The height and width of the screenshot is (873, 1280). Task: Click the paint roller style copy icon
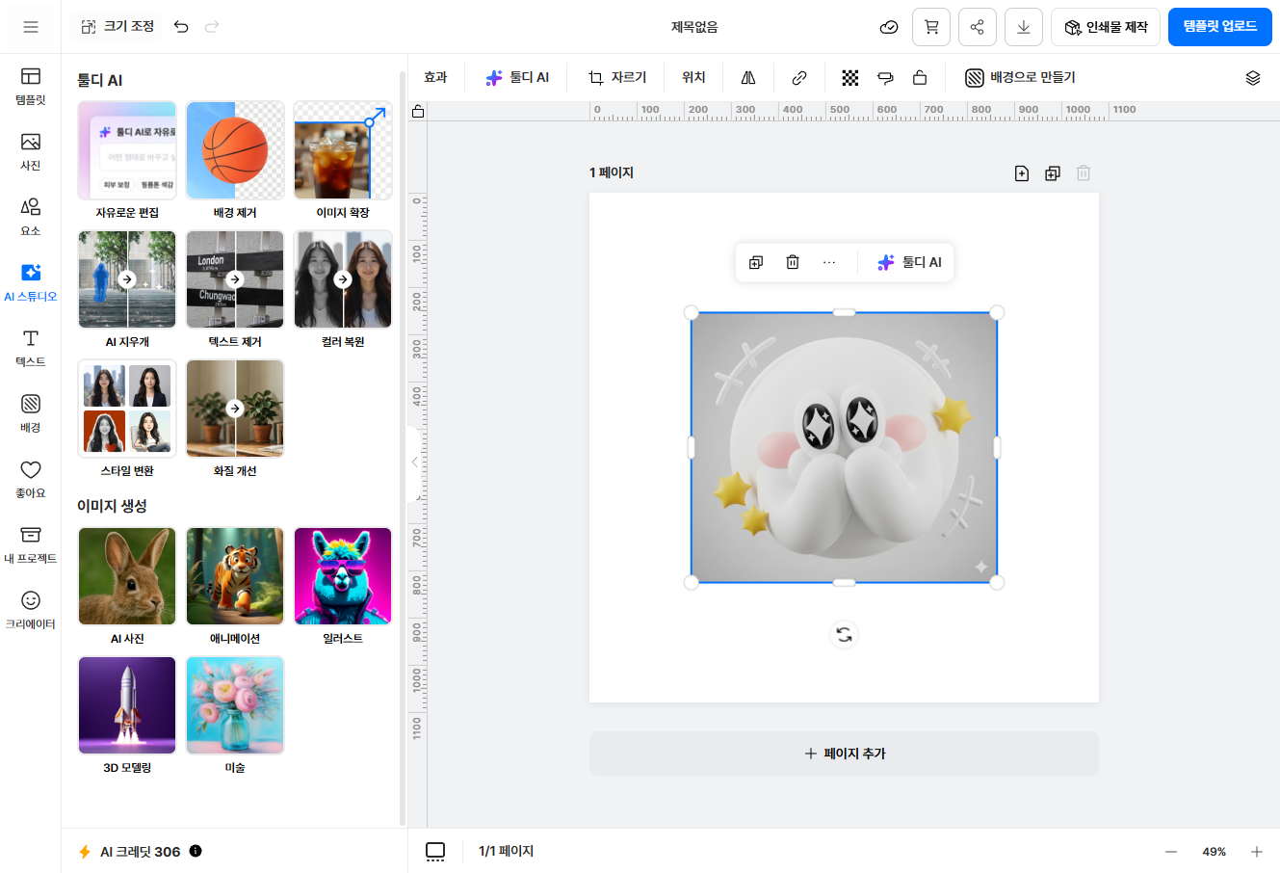[x=885, y=78]
